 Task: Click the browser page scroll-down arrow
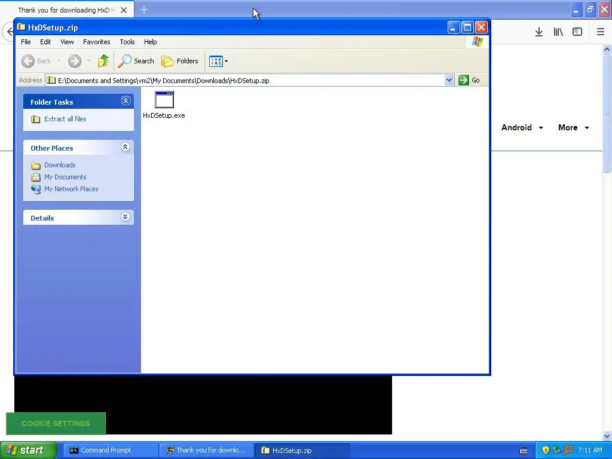tap(607, 436)
